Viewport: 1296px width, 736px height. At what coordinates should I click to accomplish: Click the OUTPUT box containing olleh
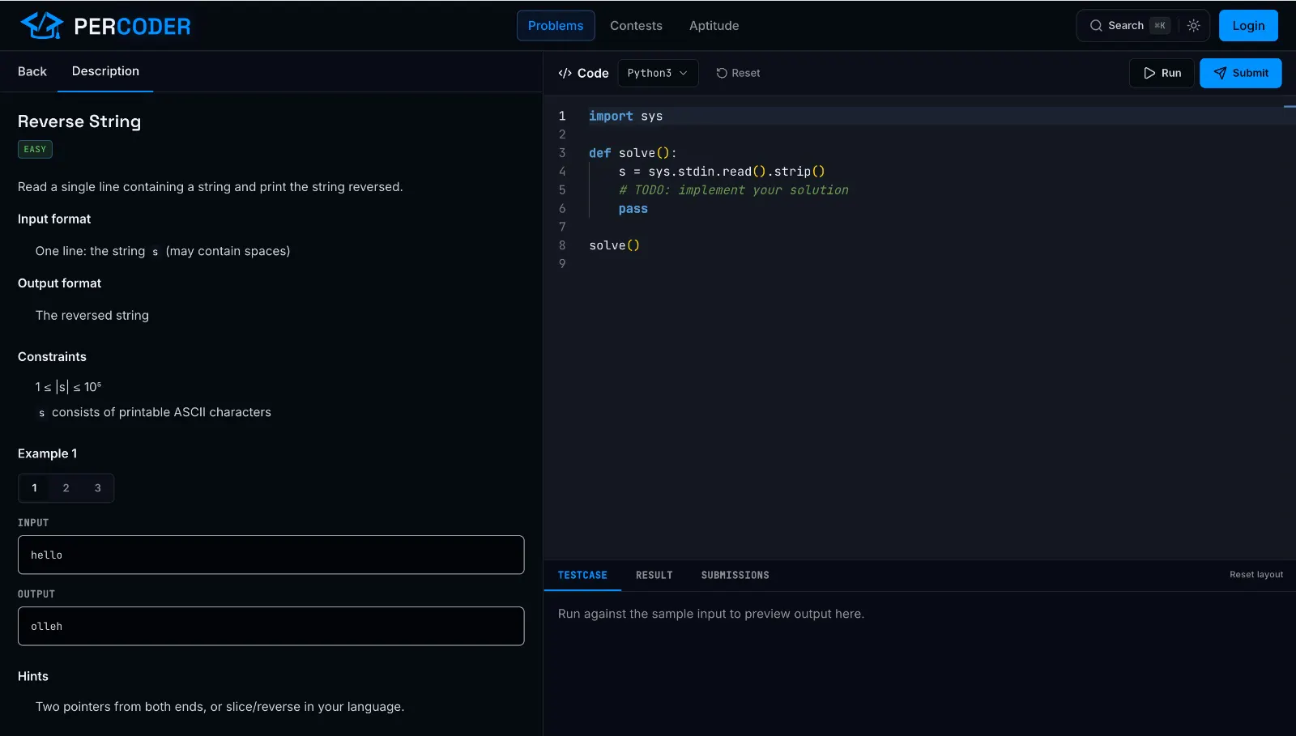(271, 626)
